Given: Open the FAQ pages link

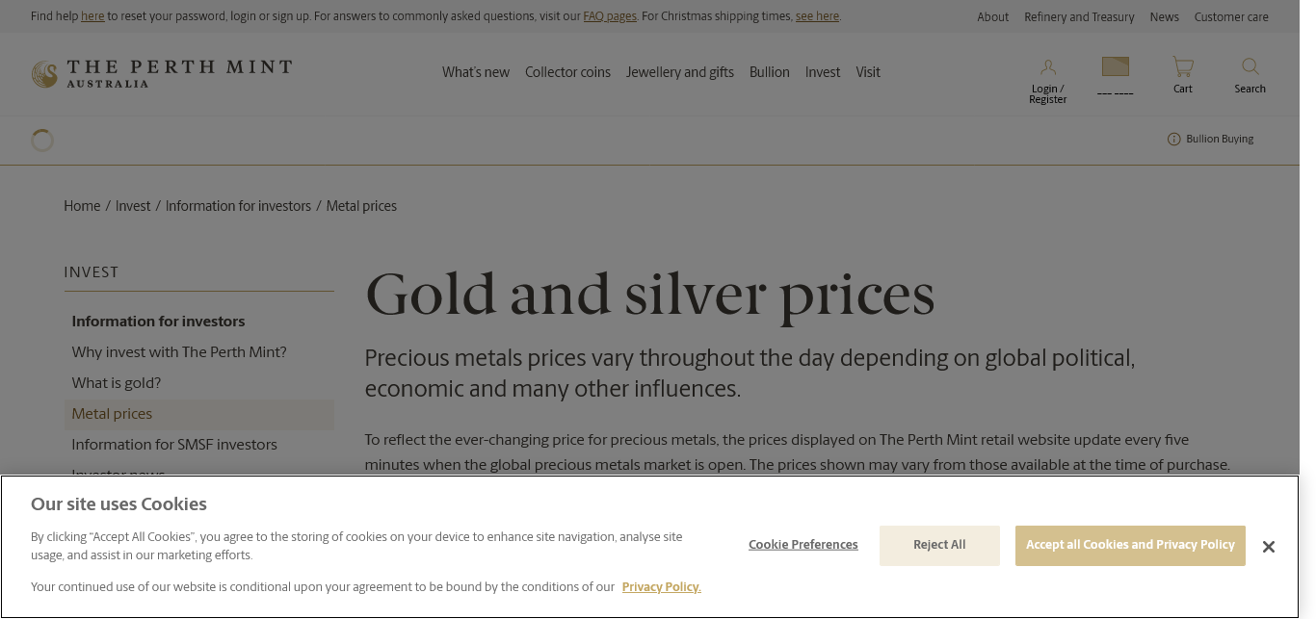Looking at the screenshot, I should (609, 16).
